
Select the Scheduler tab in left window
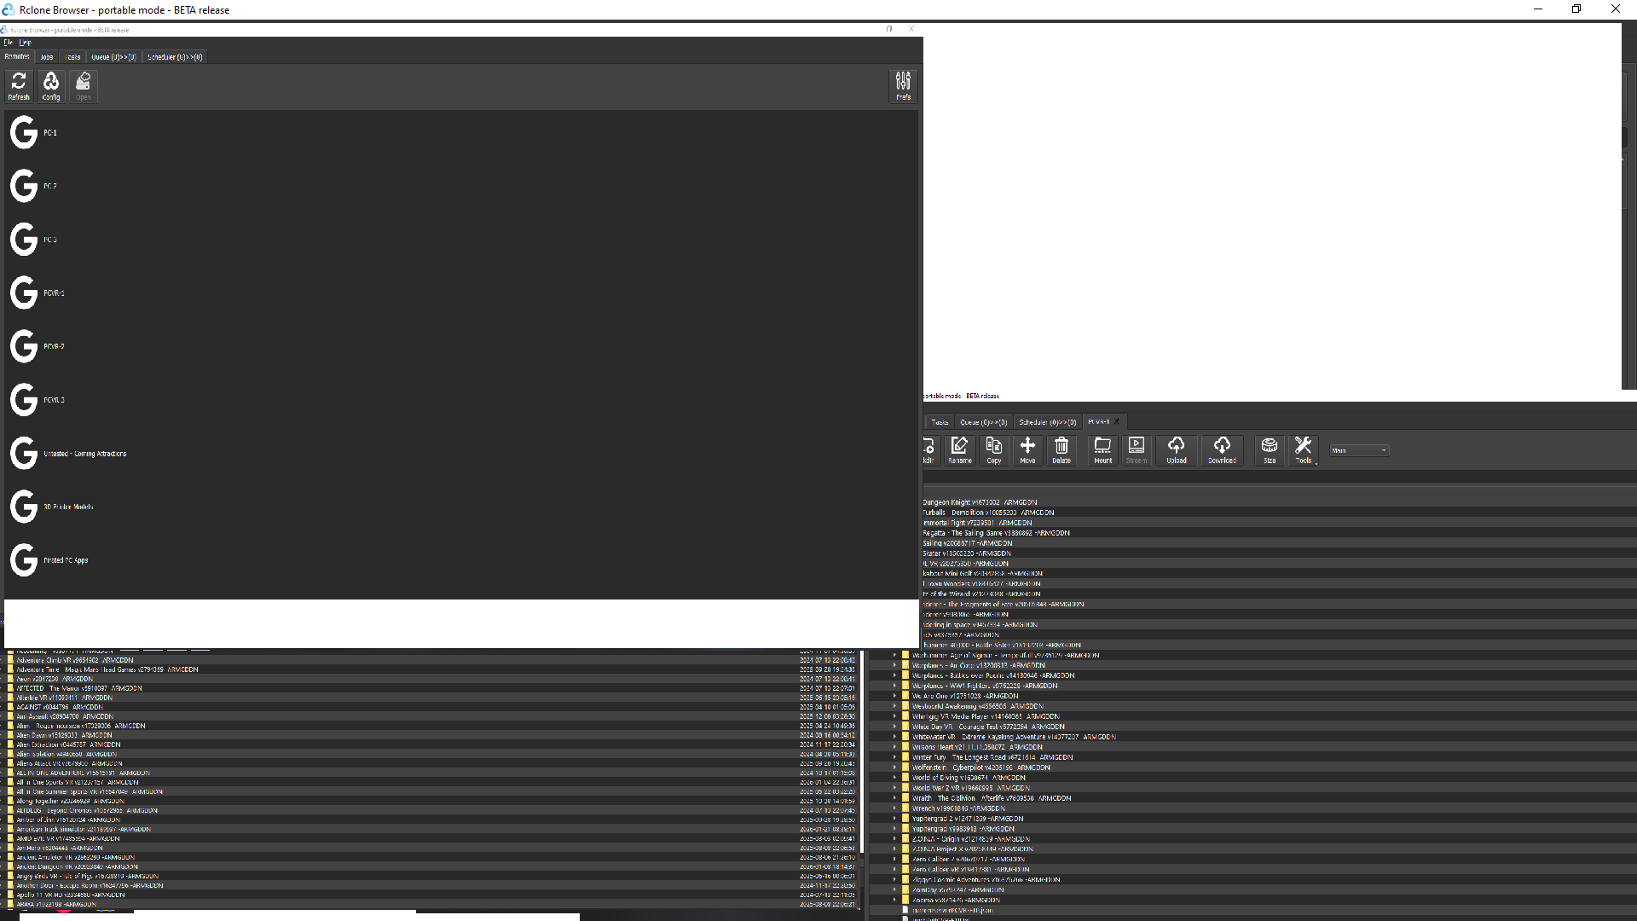(x=175, y=57)
